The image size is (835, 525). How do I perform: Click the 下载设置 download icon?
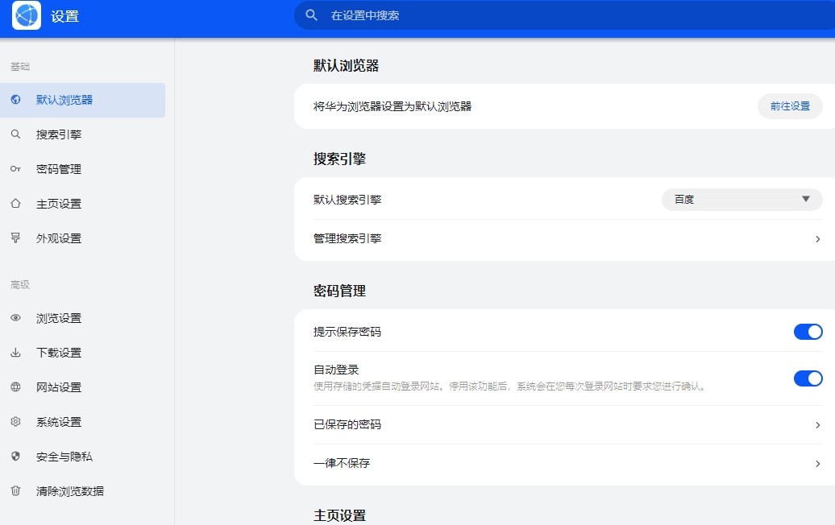[x=15, y=353]
